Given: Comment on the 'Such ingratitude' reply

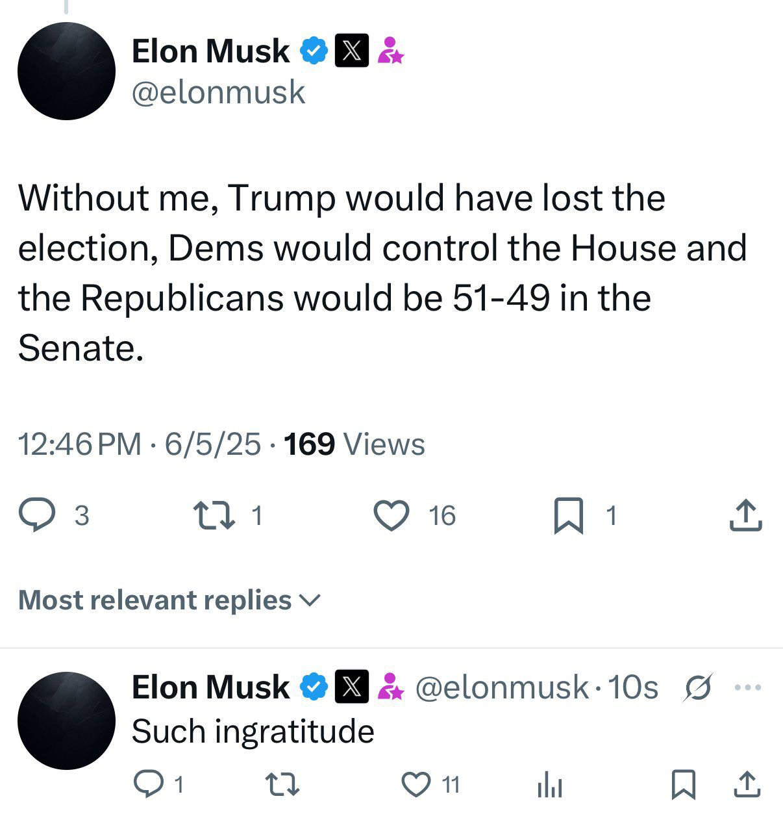Looking at the screenshot, I should click(149, 784).
